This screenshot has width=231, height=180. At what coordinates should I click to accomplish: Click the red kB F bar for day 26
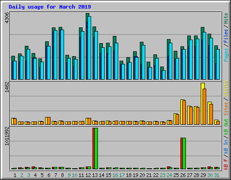(x=181, y=153)
